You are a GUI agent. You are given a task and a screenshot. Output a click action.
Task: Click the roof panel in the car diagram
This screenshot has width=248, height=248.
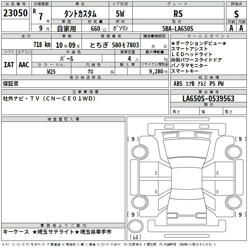[187, 178]
